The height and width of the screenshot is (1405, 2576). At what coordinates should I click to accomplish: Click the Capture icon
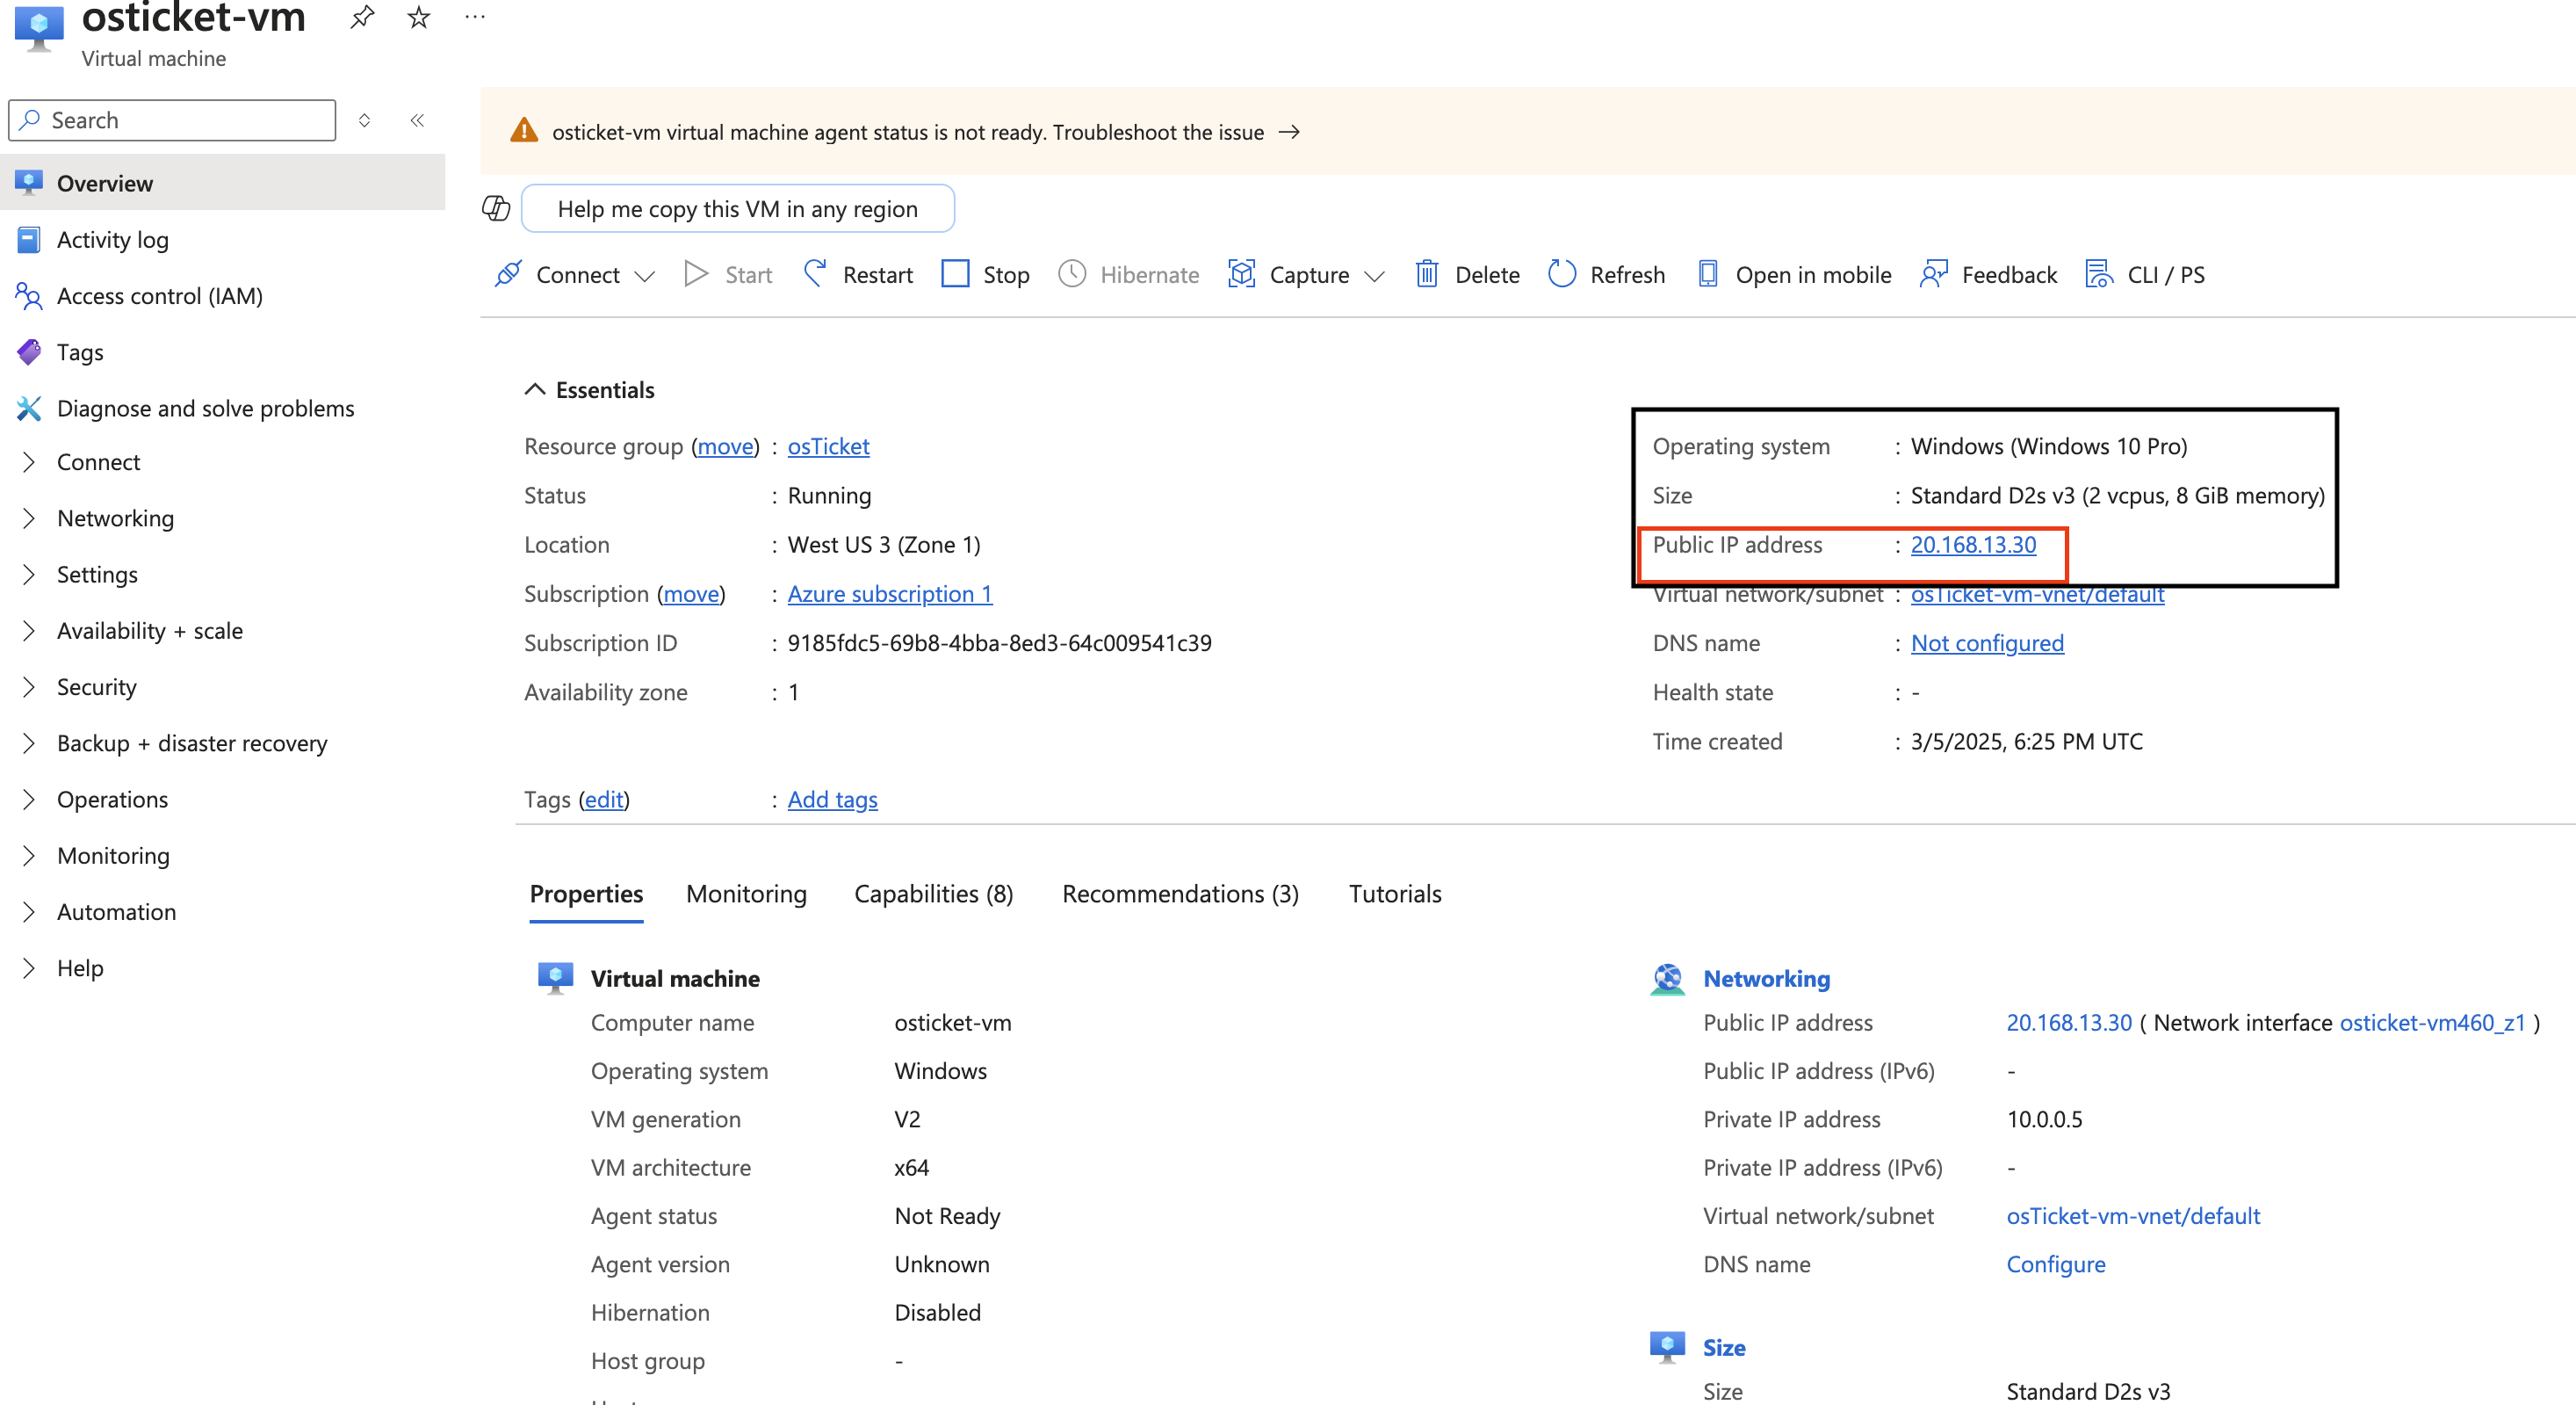[1241, 274]
